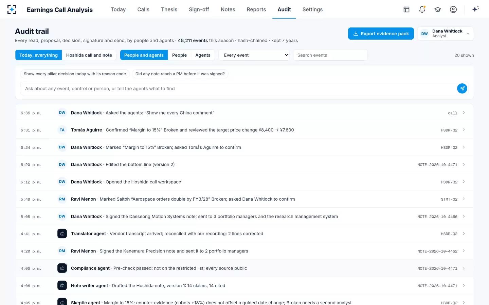This screenshot has width=489, height=305.
Task: Open the notifications bell
Action: [422, 9]
